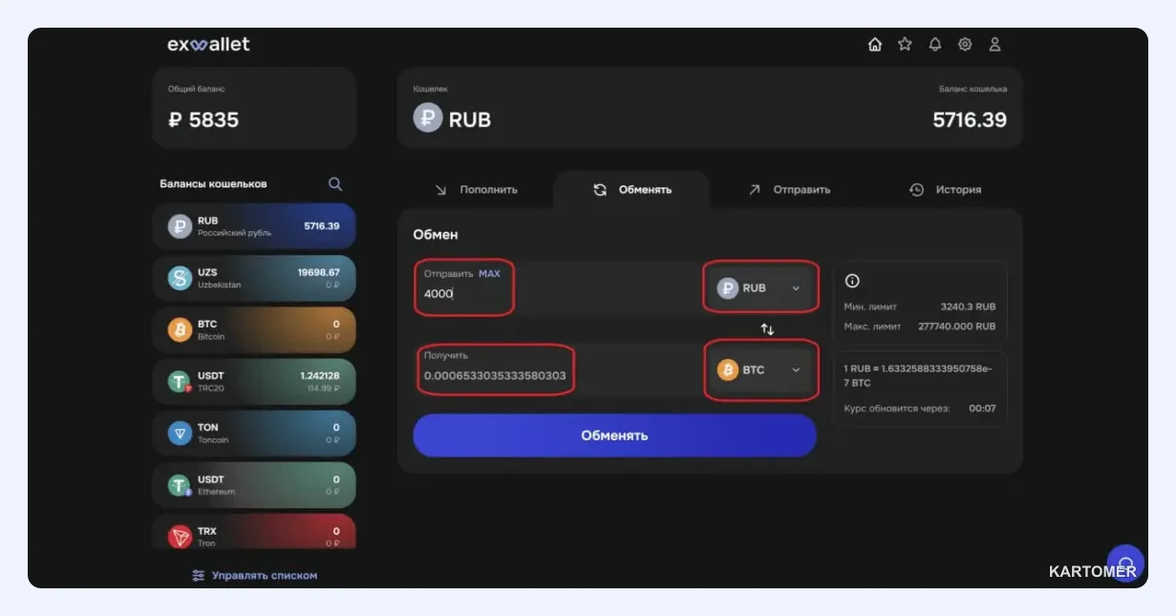Open the RUB send-currency dropdown
The height and width of the screenshot is (616, 1176).
(761, 287)
